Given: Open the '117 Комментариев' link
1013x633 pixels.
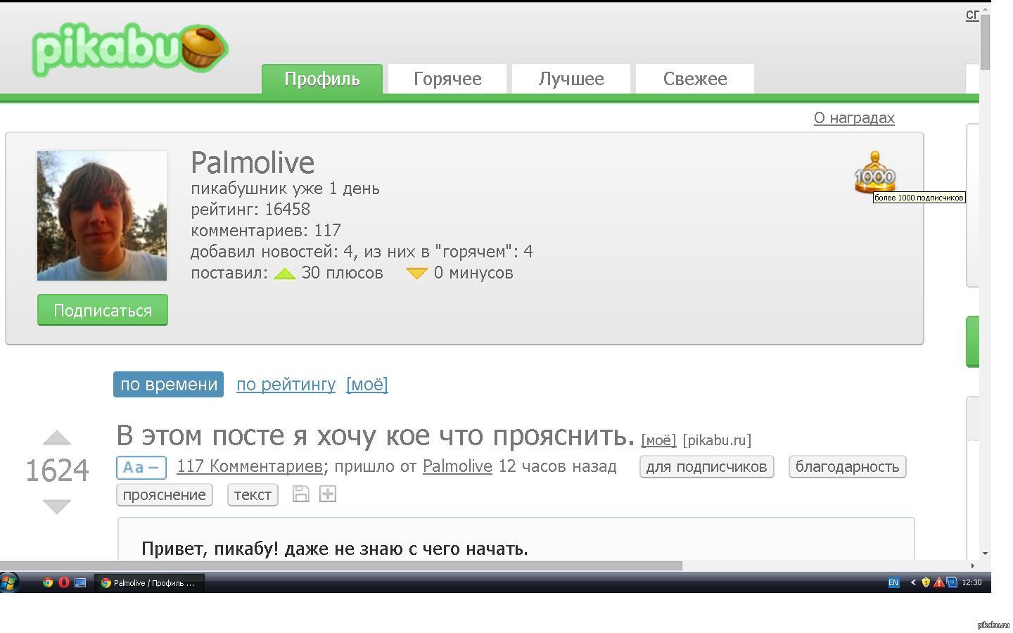Looking at the screenshot, I should [249, 466].
